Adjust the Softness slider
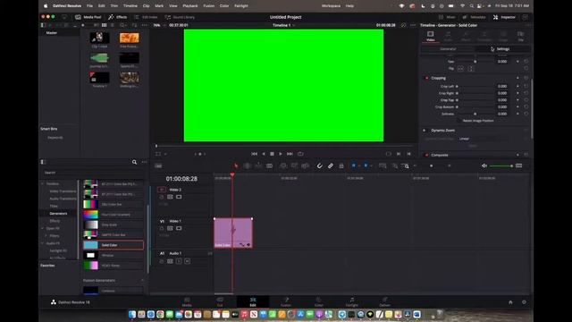572x322 pixels. (475, 114)
